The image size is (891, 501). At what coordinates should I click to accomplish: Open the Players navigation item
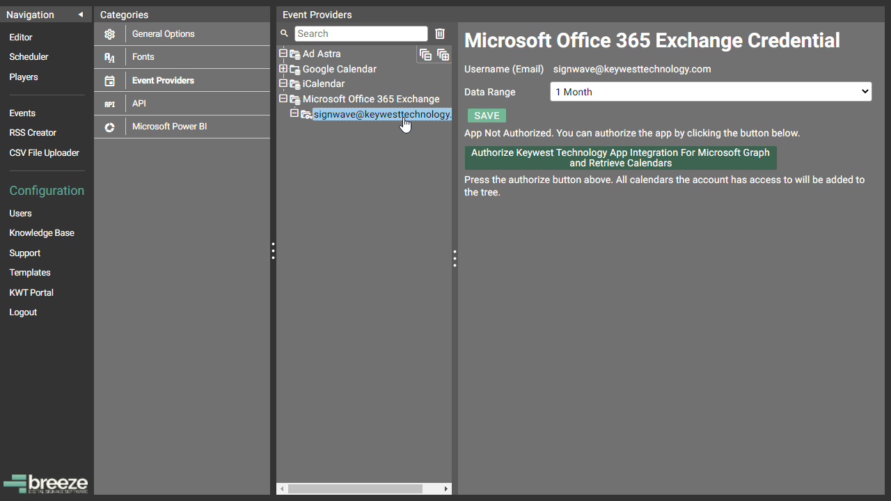point(24,77)
